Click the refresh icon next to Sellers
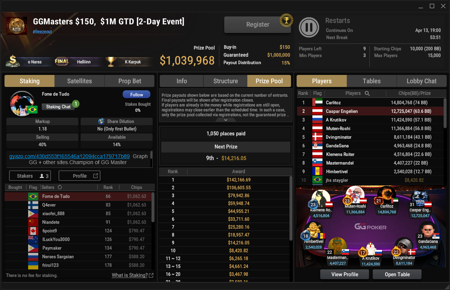450x290 pixels. click(60, 187)
